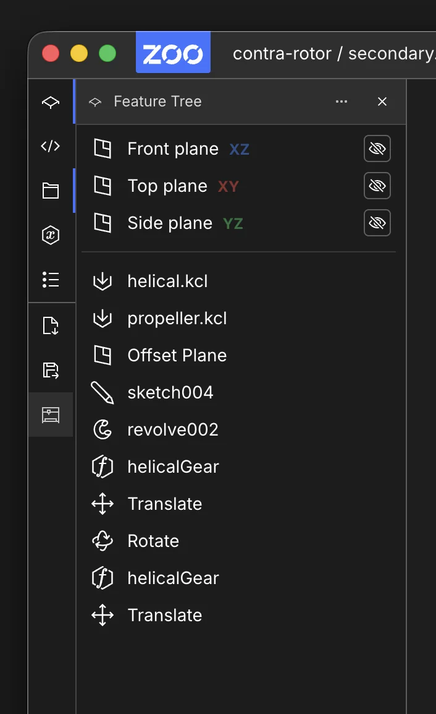The width and height of the screenshot is (436, 714).
Task: Click the move arrows icon beside Translate
Action: [103, 504]
